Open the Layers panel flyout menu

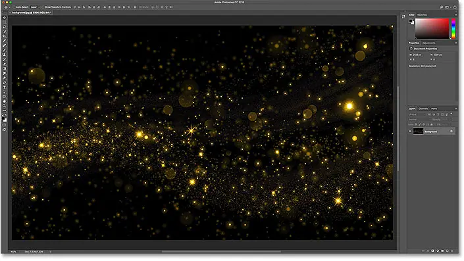point(455,108)
